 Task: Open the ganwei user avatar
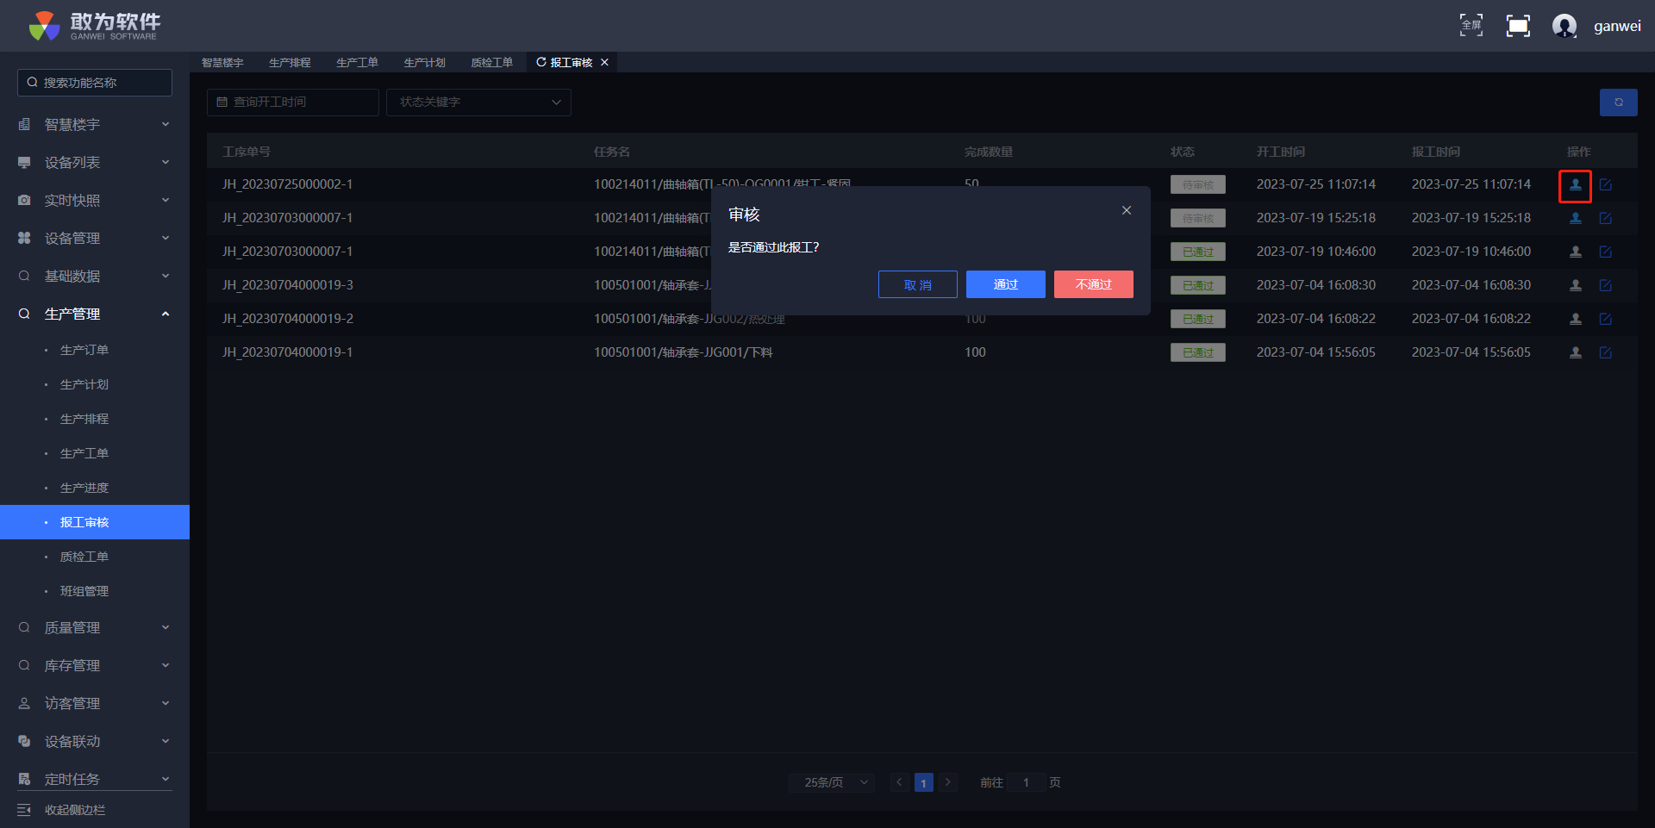click(1564, 26)
